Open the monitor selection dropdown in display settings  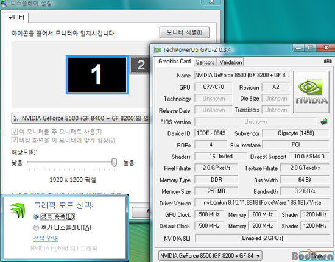click(81, 118)
